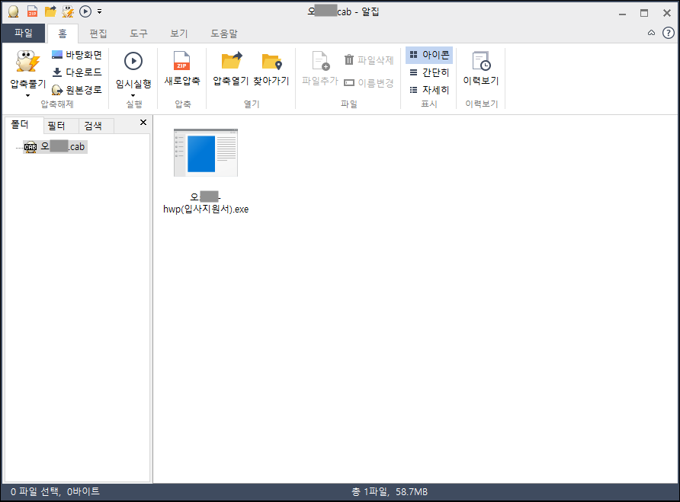Viewport: 680px width, 502px height.
Task: Click 파일삭제 trash button
Action: point(369,60)
